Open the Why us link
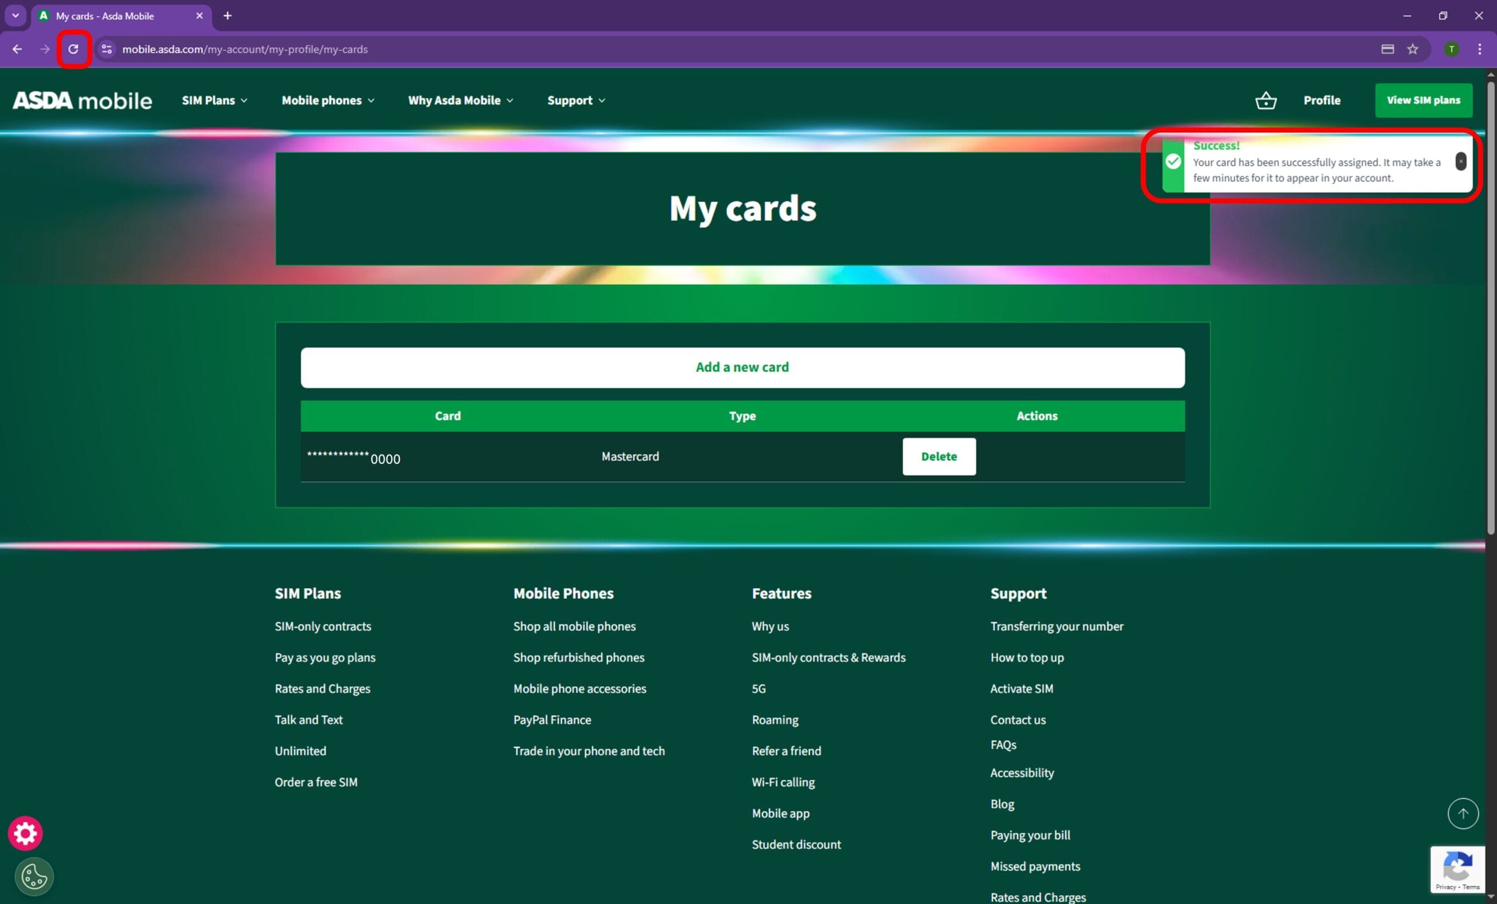The width and height of the screenshot is (1497, 904). [770, 626]
